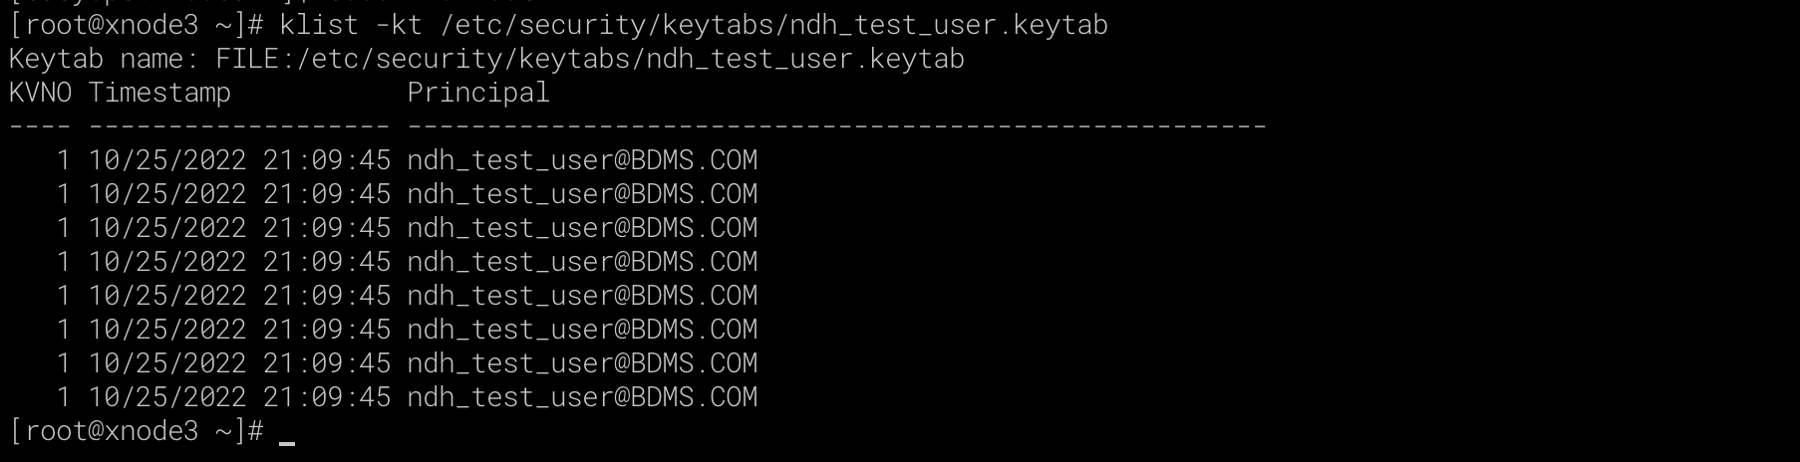1800x462 pixels.
Task: Click the fourth ndh_test_user@BDMS.COM principal entry
Action: click(583, 262)
